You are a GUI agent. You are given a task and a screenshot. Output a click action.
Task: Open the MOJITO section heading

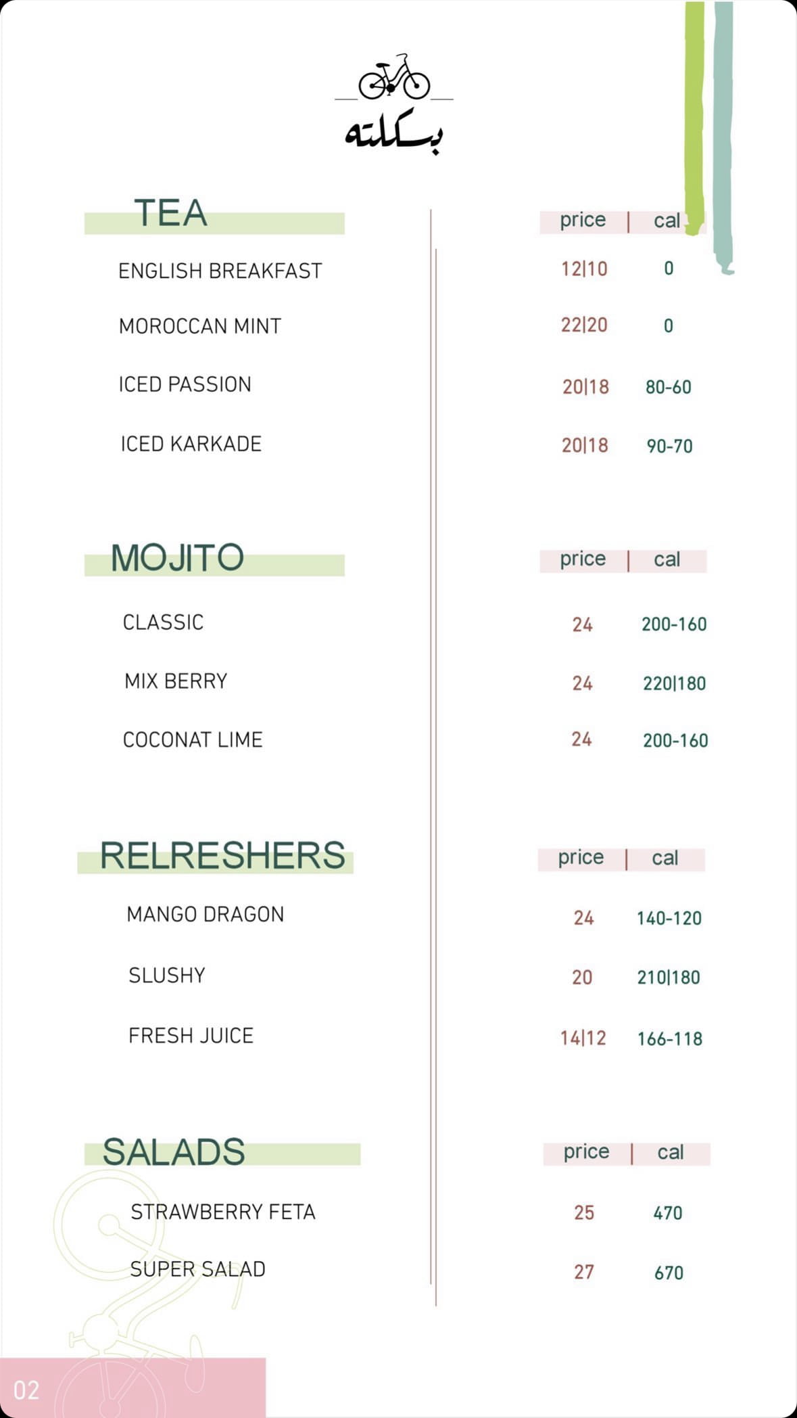(177, 558)
